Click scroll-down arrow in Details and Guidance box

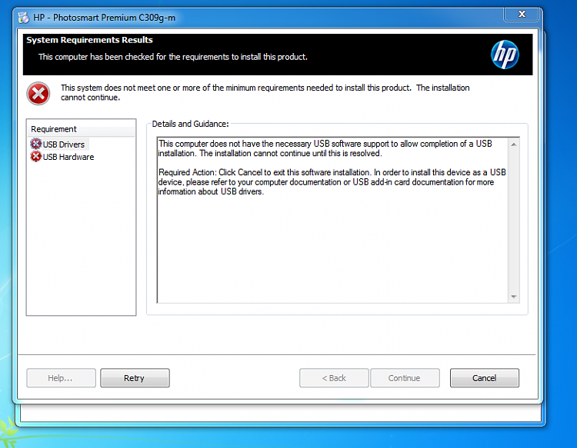point(514,297)
